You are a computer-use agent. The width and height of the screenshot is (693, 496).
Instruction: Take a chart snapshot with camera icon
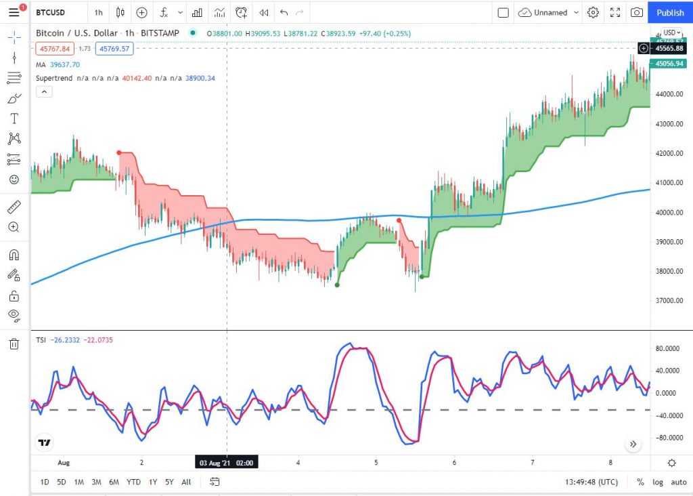[x=637, y=12]
